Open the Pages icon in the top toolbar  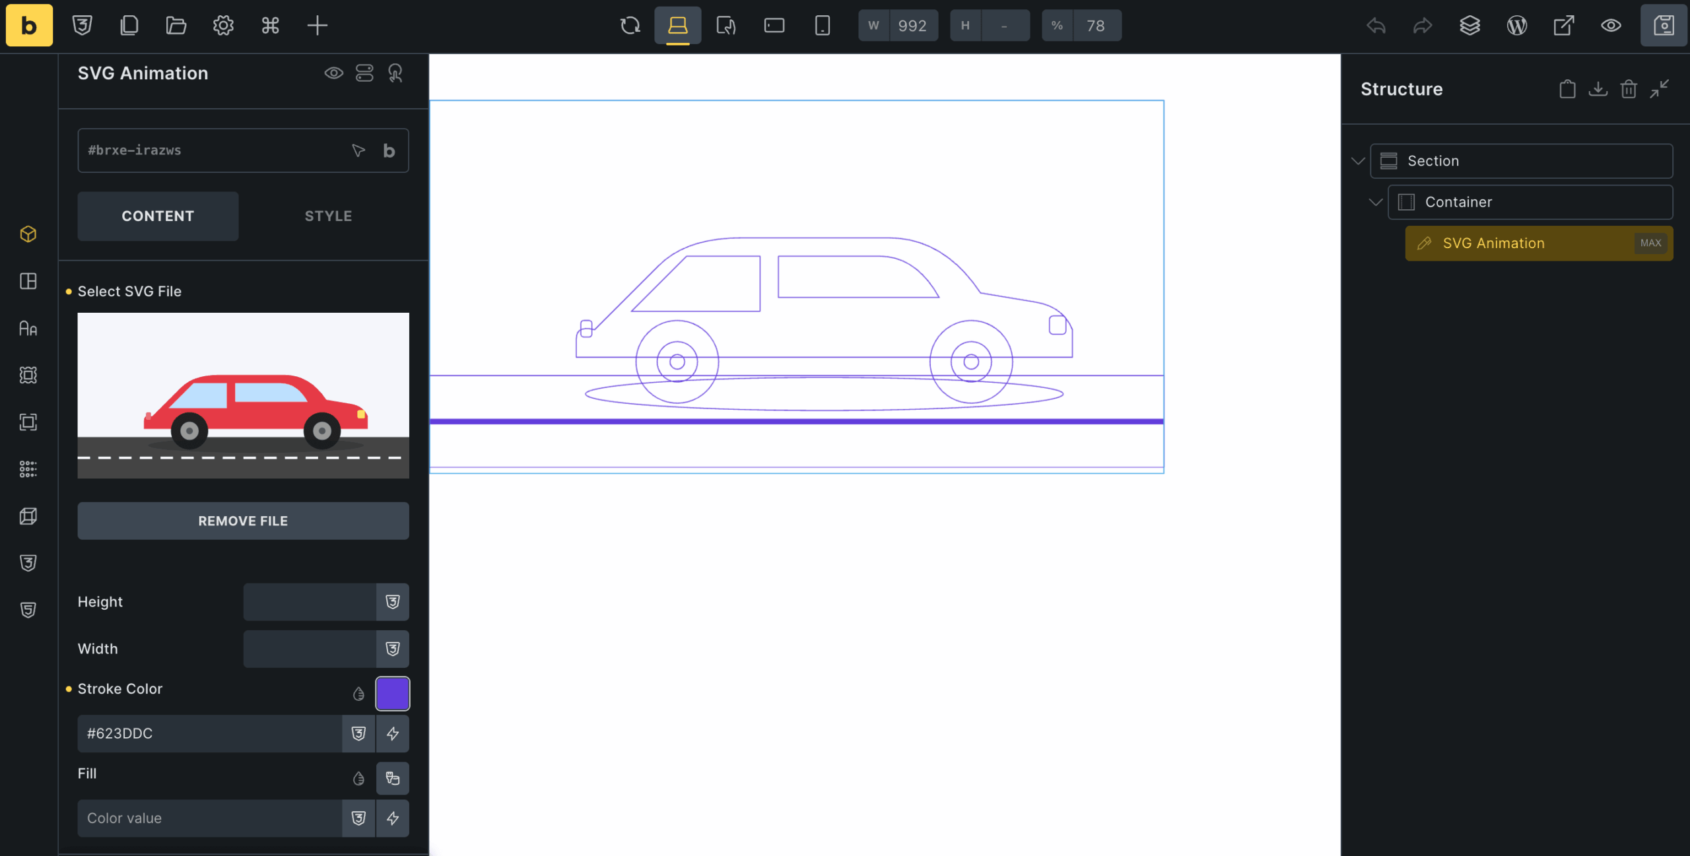pos(129,25)
